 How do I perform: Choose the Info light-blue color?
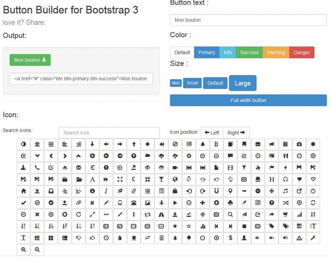pyautogui.click(x=227, y=52)
